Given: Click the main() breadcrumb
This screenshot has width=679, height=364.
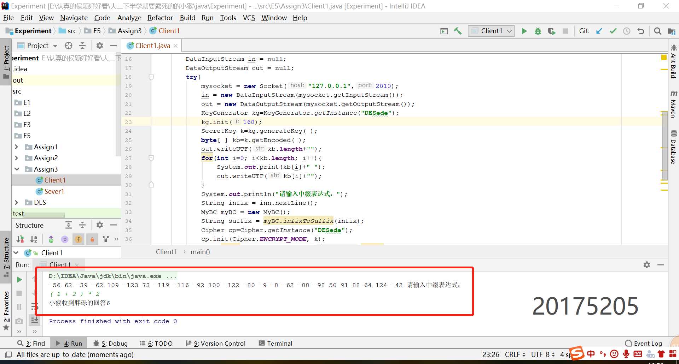Looking at the screenshot, I should (200, 252).
